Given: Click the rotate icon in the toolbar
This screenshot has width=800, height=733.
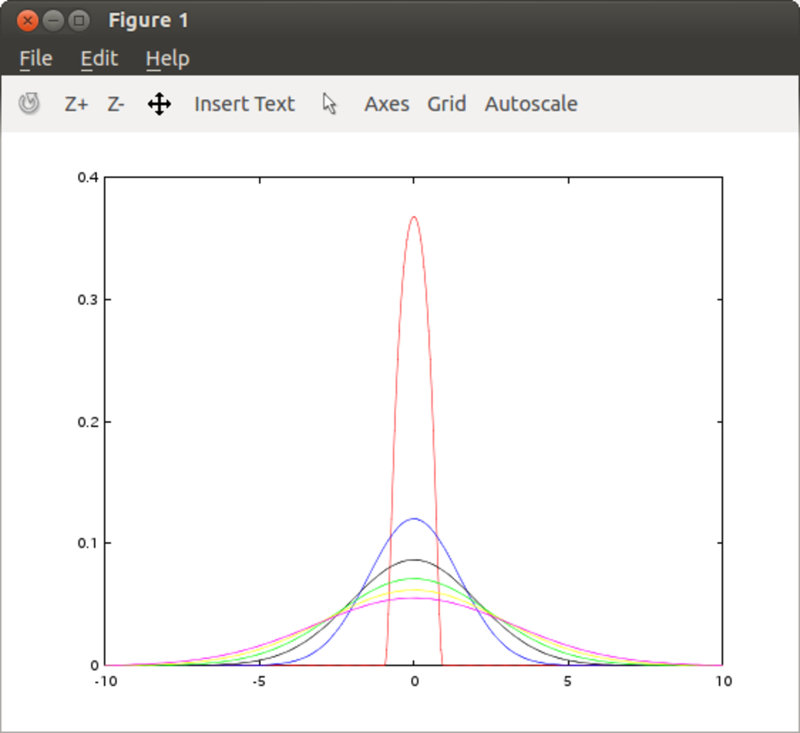Looking at the screenshot, I should (x=29, y=103).
